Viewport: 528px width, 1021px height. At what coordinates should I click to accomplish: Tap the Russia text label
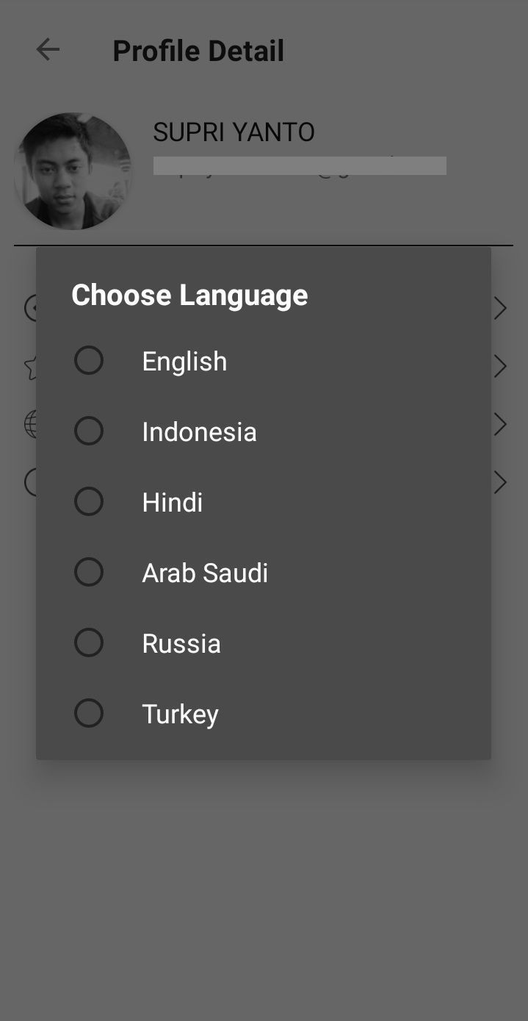click(181, 644)
